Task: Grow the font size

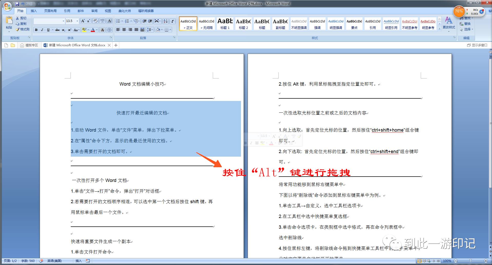Action: tap(83, 21)
